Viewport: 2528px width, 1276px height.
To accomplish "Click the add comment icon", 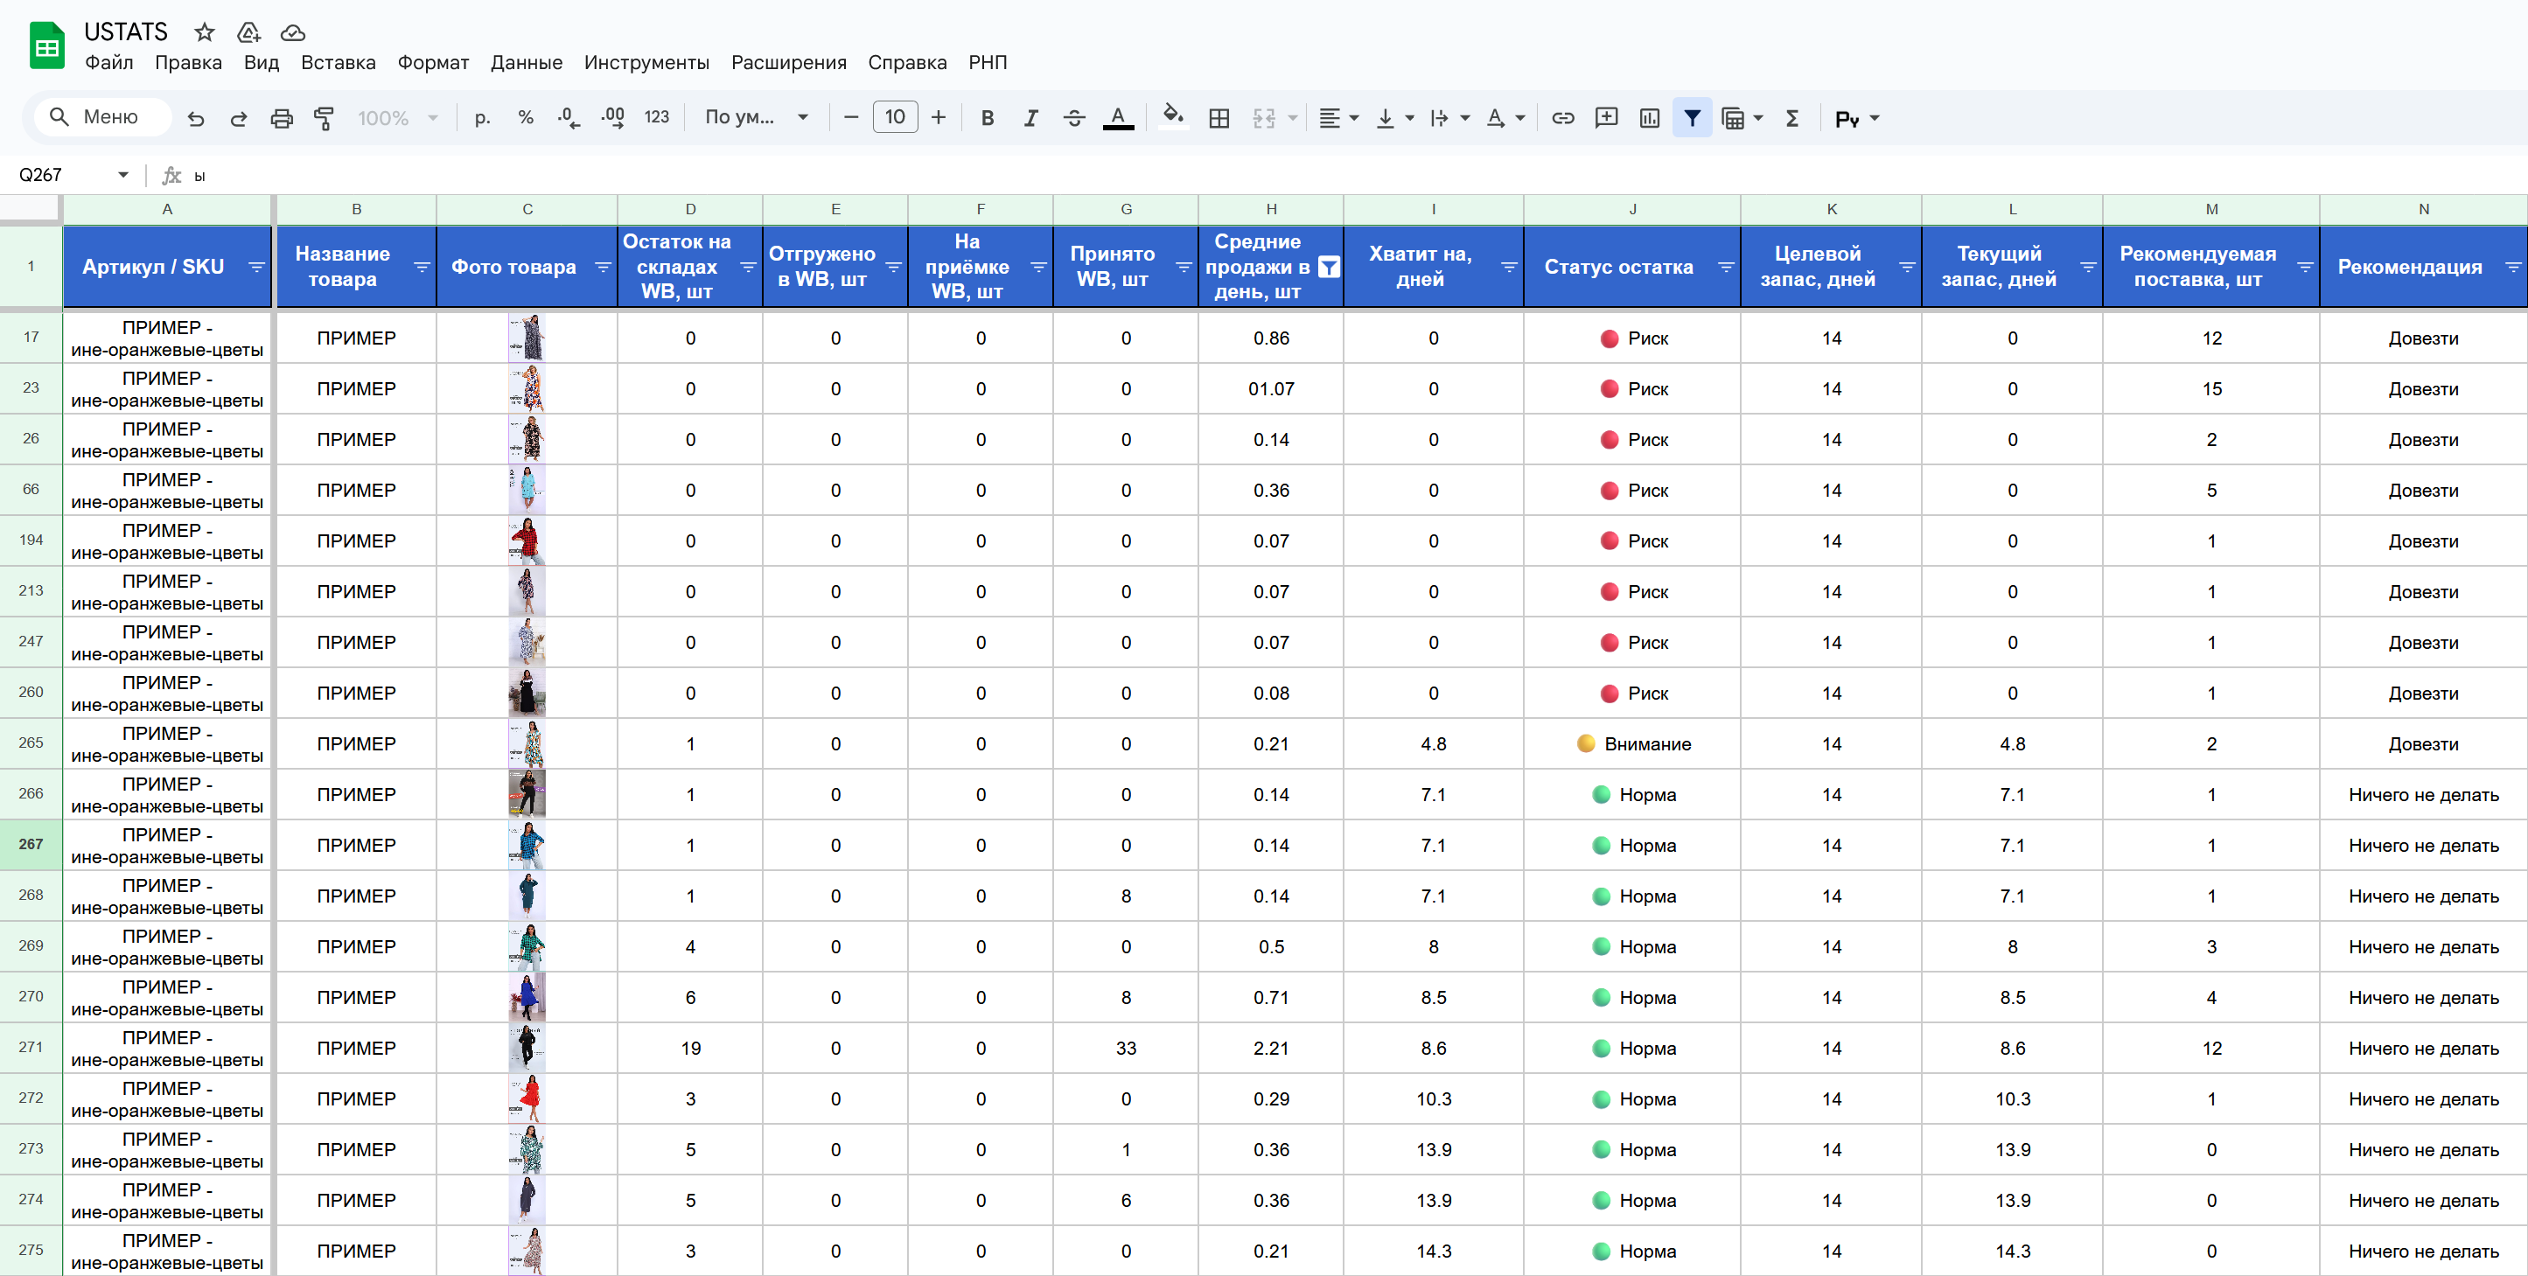I will (x=1607, y=118).
